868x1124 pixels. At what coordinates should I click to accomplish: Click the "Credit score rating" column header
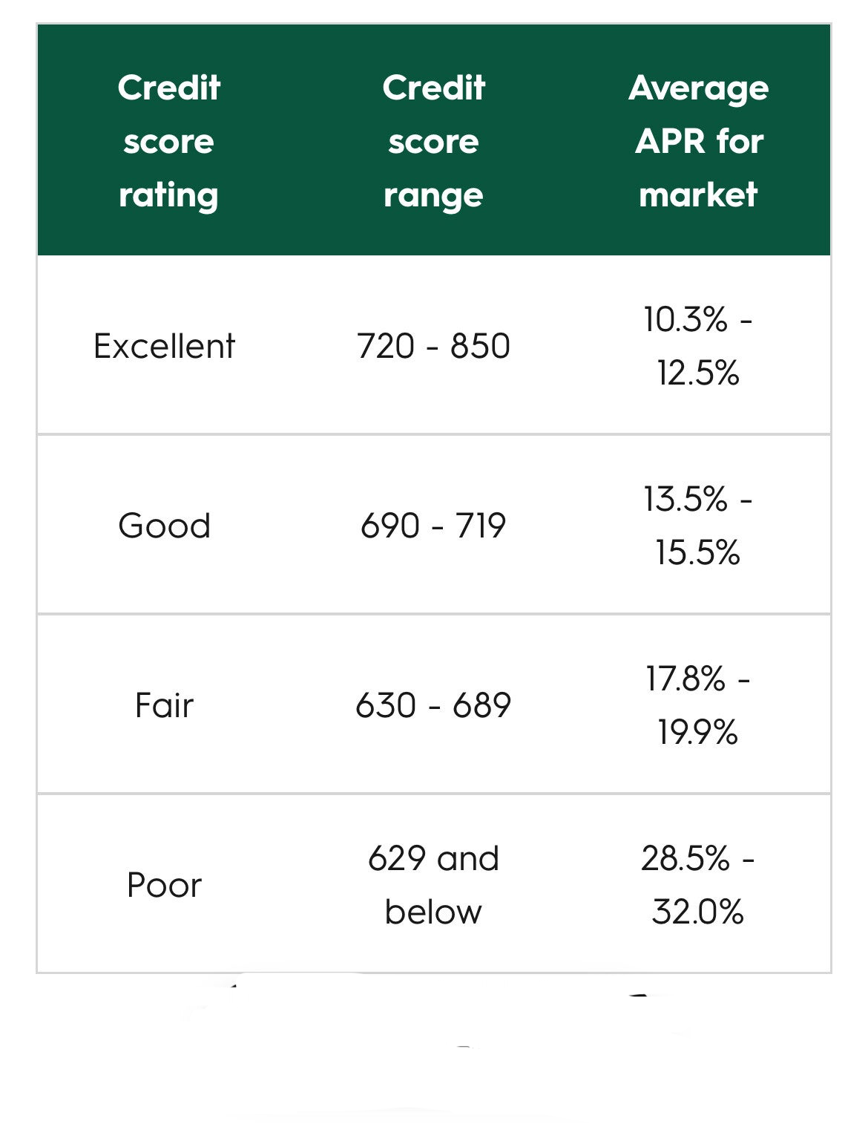[169, 141]
